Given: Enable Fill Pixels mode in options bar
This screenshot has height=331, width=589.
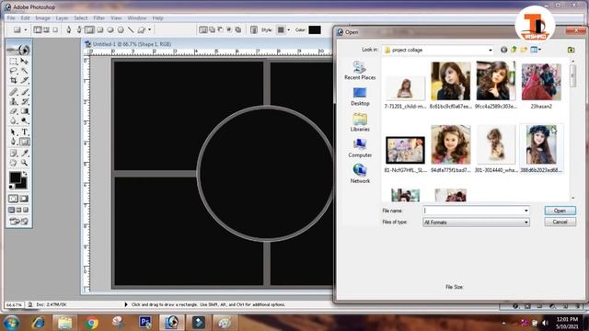Looking at the screenshot, I should pyautogui.click(x=55, y=29).
